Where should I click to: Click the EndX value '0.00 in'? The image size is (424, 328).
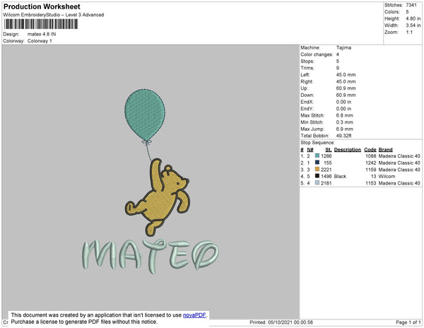343,102
